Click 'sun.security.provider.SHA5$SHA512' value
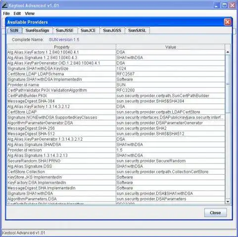Screen dimensions: 238x237 [x=171, y=134]
